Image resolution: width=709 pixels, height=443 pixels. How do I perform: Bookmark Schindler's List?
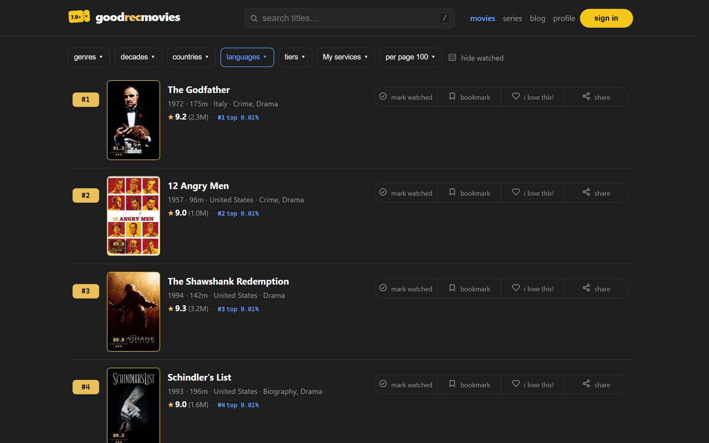469,385
